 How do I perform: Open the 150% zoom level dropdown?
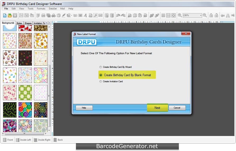click(x=201, y=15)
